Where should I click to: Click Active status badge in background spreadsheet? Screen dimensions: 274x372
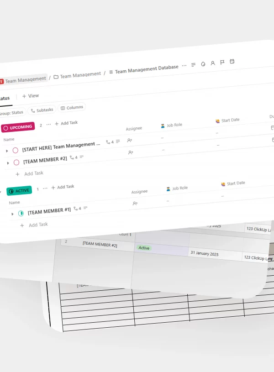click(x=144, y=248)
